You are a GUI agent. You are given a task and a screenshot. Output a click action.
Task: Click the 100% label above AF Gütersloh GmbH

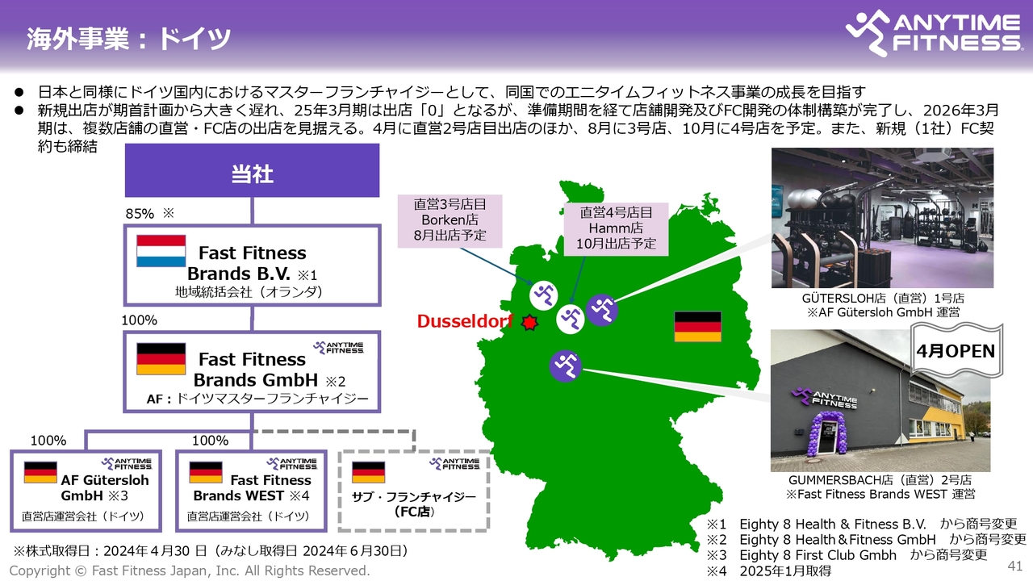click(48, 441)
